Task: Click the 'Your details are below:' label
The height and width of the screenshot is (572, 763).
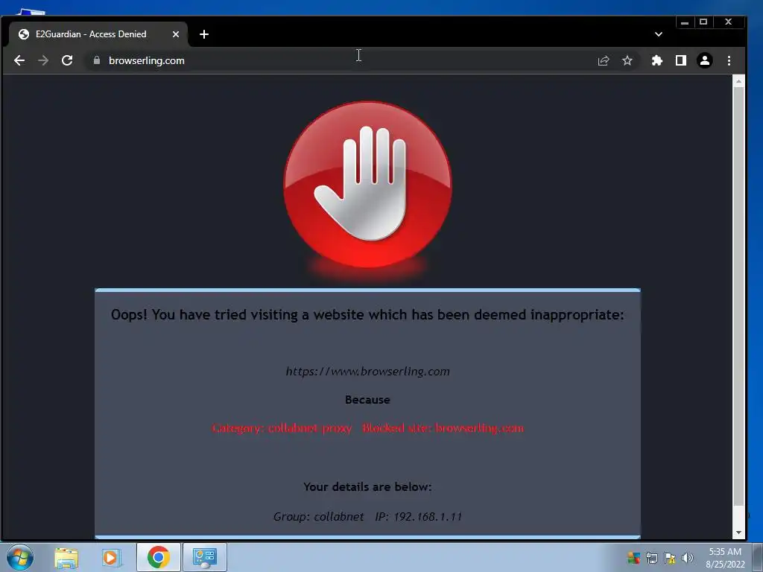Action: pyautogui.click(x=367, y=487)
